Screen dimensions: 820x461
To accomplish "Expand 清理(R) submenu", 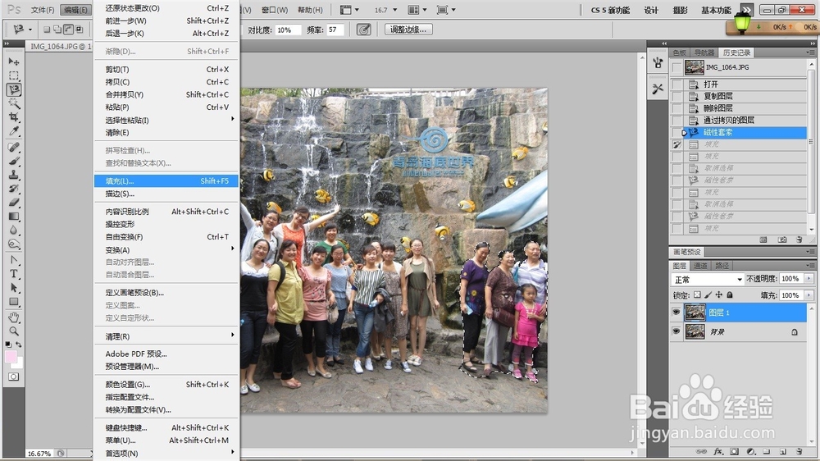I will click(x=166, y=336).
